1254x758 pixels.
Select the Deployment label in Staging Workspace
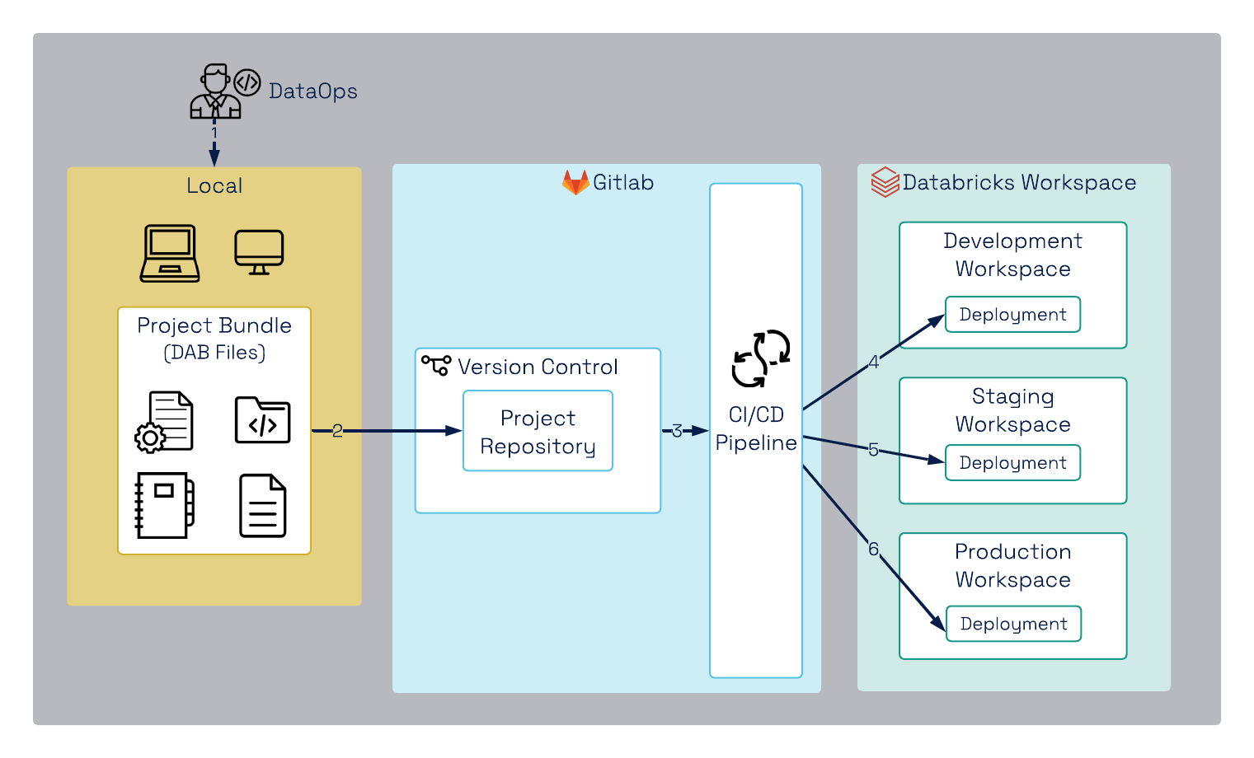pyautogui.click(x=1012, y=463)
